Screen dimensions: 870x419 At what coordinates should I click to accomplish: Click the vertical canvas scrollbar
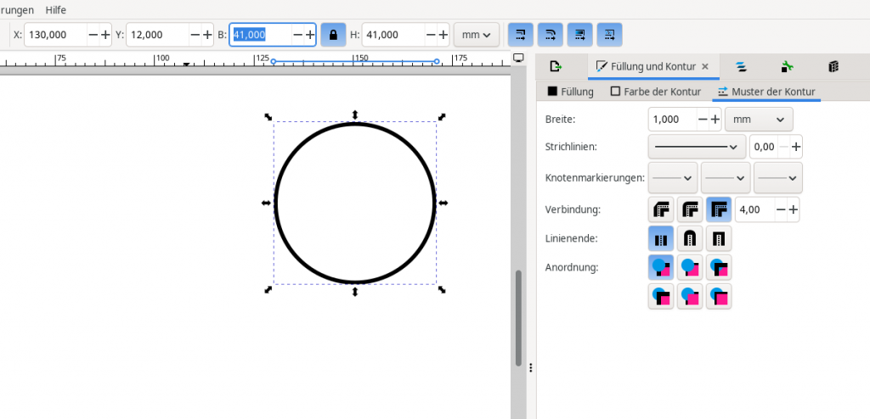click(517, 318)
